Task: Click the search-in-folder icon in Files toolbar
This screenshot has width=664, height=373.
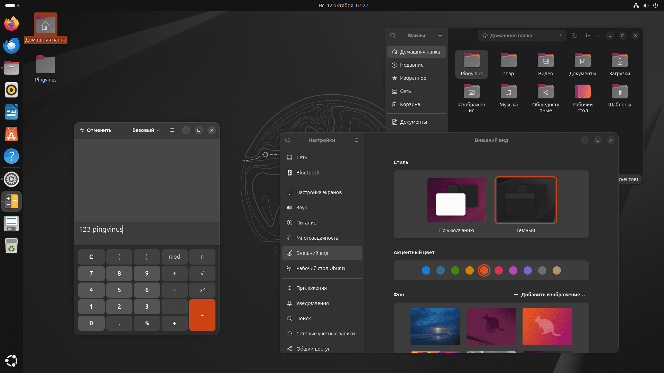Action: 574,36
